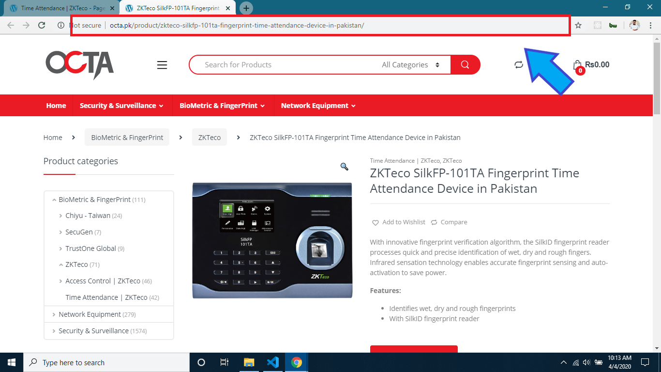
Task: Expand the sidebar Security & Surveillance category chevron
Action: [x=54, y=331]
